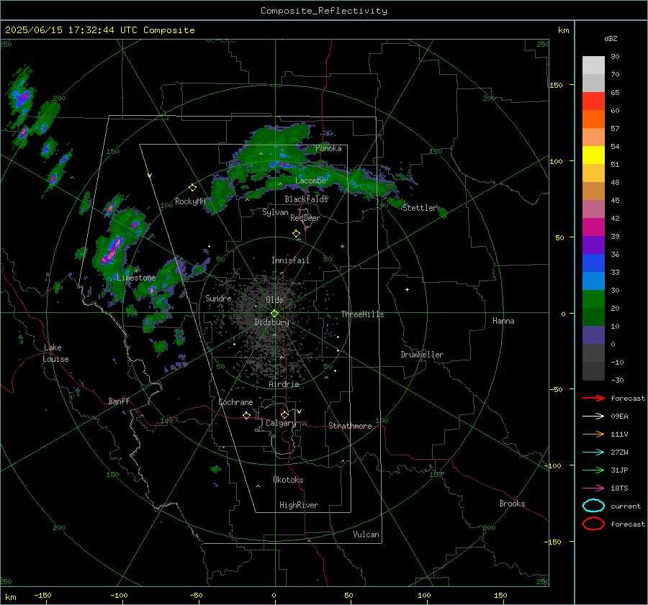Click the Ponoka city label

[328, 148]
